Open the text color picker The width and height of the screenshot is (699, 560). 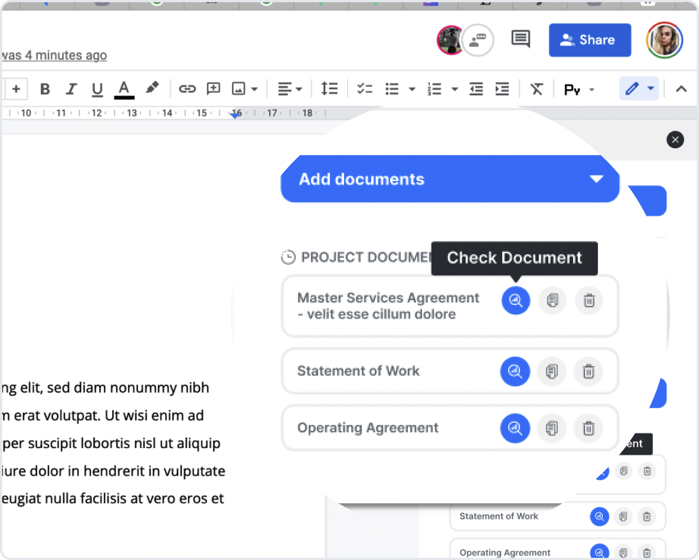(x=124, y=90)
